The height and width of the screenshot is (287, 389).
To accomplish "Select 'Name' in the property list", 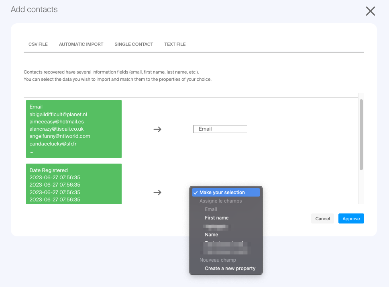I will coord(211,235).
